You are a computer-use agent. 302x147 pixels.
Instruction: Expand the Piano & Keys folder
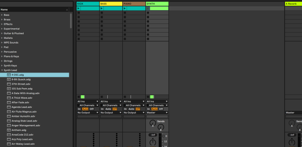(2, 56)
